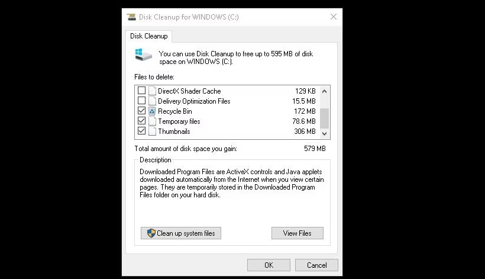Click the Temporary files file icon
The image size is (485, 279).
tap(152, 121)
